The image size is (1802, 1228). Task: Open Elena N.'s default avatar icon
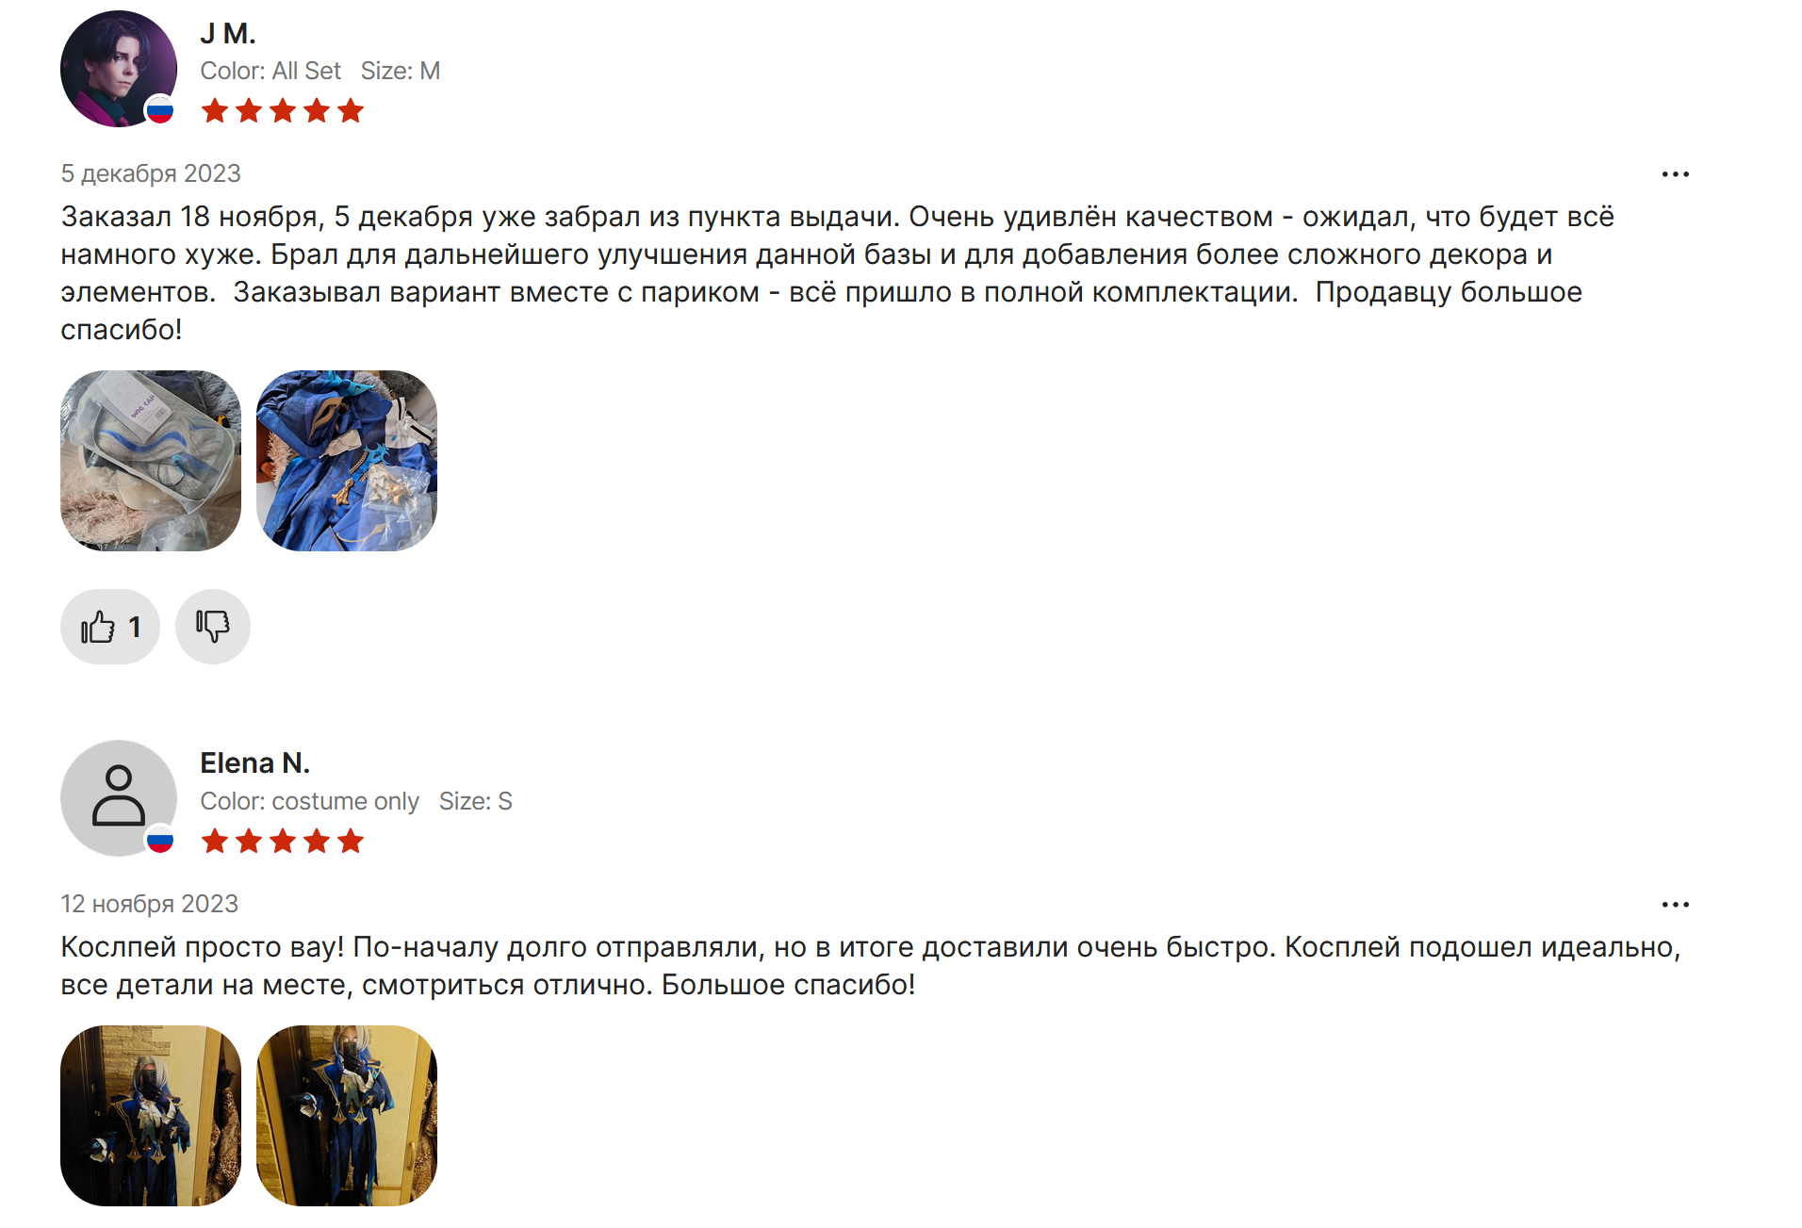[x=119, y=798]
